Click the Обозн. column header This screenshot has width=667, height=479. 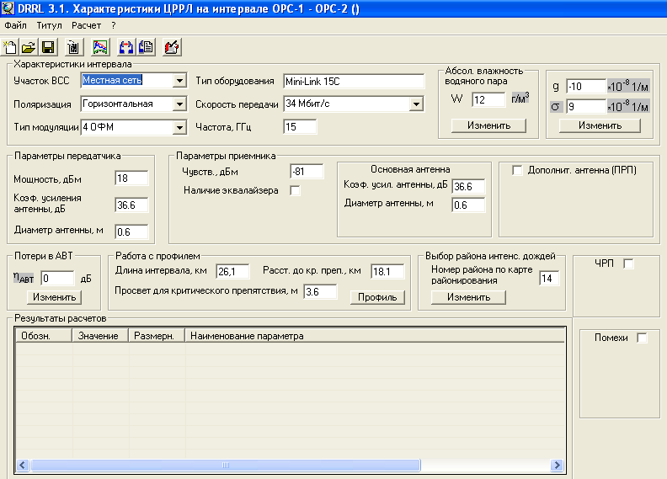44,336
